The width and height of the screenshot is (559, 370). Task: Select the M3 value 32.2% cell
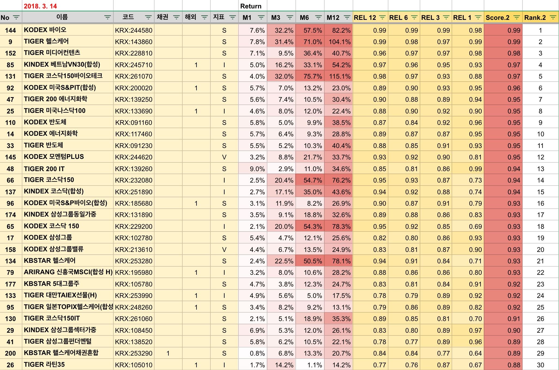[281, 30]
